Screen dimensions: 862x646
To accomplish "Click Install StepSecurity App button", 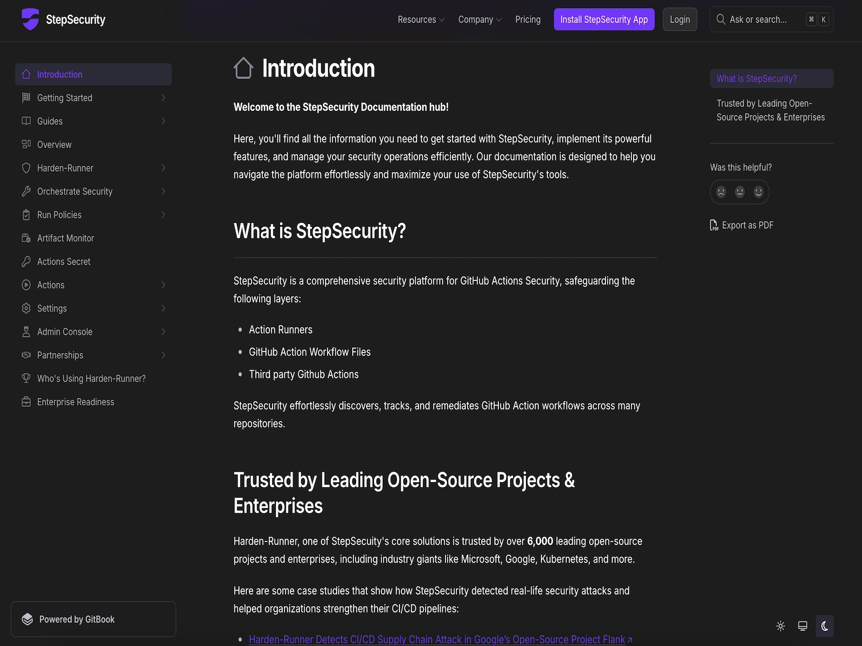I will tap(604, 19).
